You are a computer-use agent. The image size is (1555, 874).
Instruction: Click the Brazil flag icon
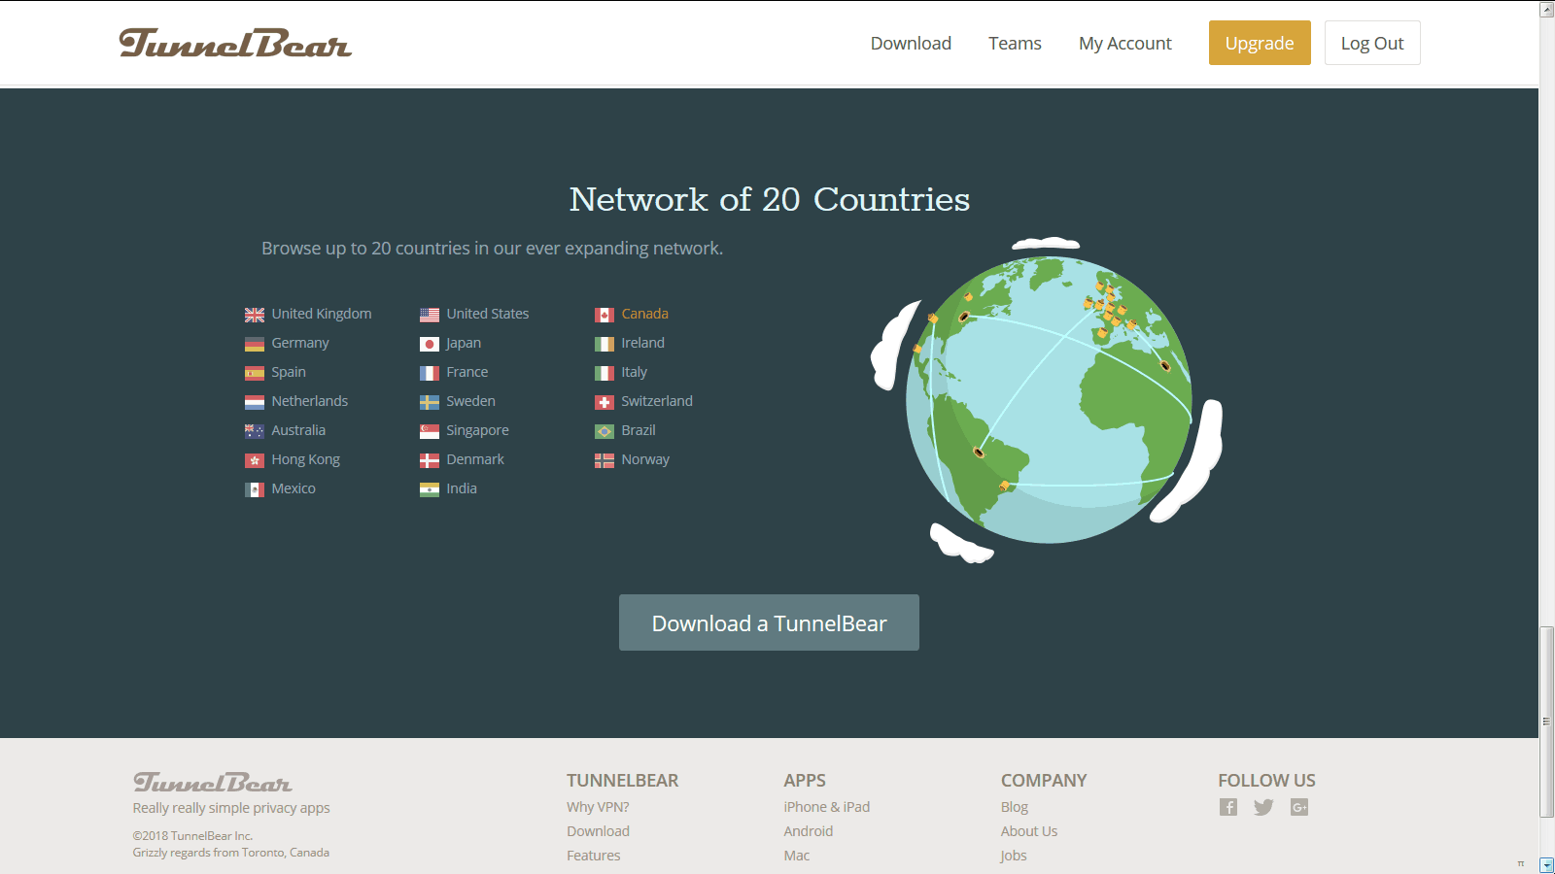[x=605, y=431]
